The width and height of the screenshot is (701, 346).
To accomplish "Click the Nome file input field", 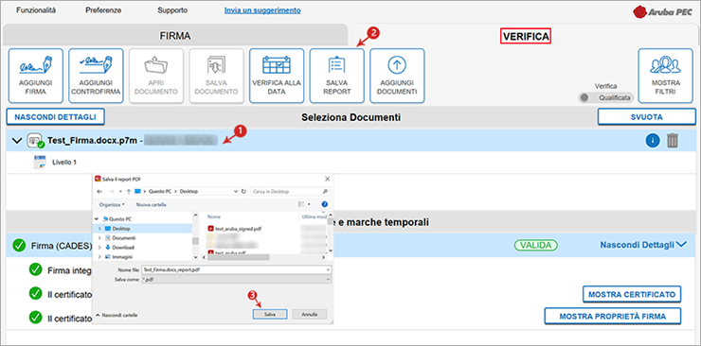I will (237, 269).
